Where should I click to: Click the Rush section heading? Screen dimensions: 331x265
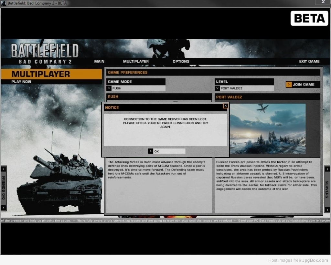click(x=113, y=97)
